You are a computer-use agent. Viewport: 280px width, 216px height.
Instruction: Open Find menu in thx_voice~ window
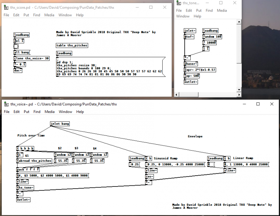coord(37,112)
